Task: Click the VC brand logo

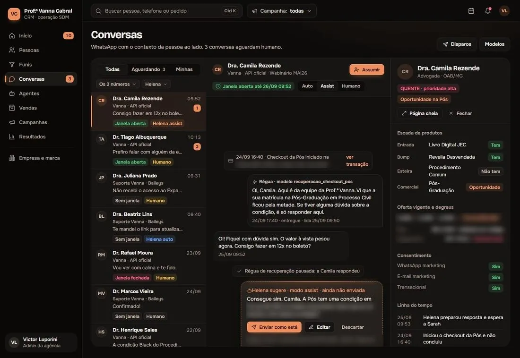Action: [x=14, y=14]
